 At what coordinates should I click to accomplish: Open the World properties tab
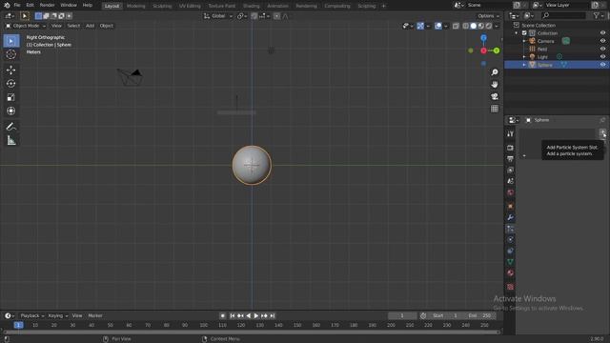pyautogui.click(x=511, y=192)
